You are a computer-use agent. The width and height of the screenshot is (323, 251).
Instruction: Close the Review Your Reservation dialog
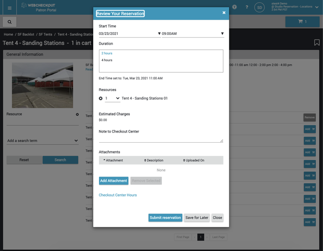(224, 13)
